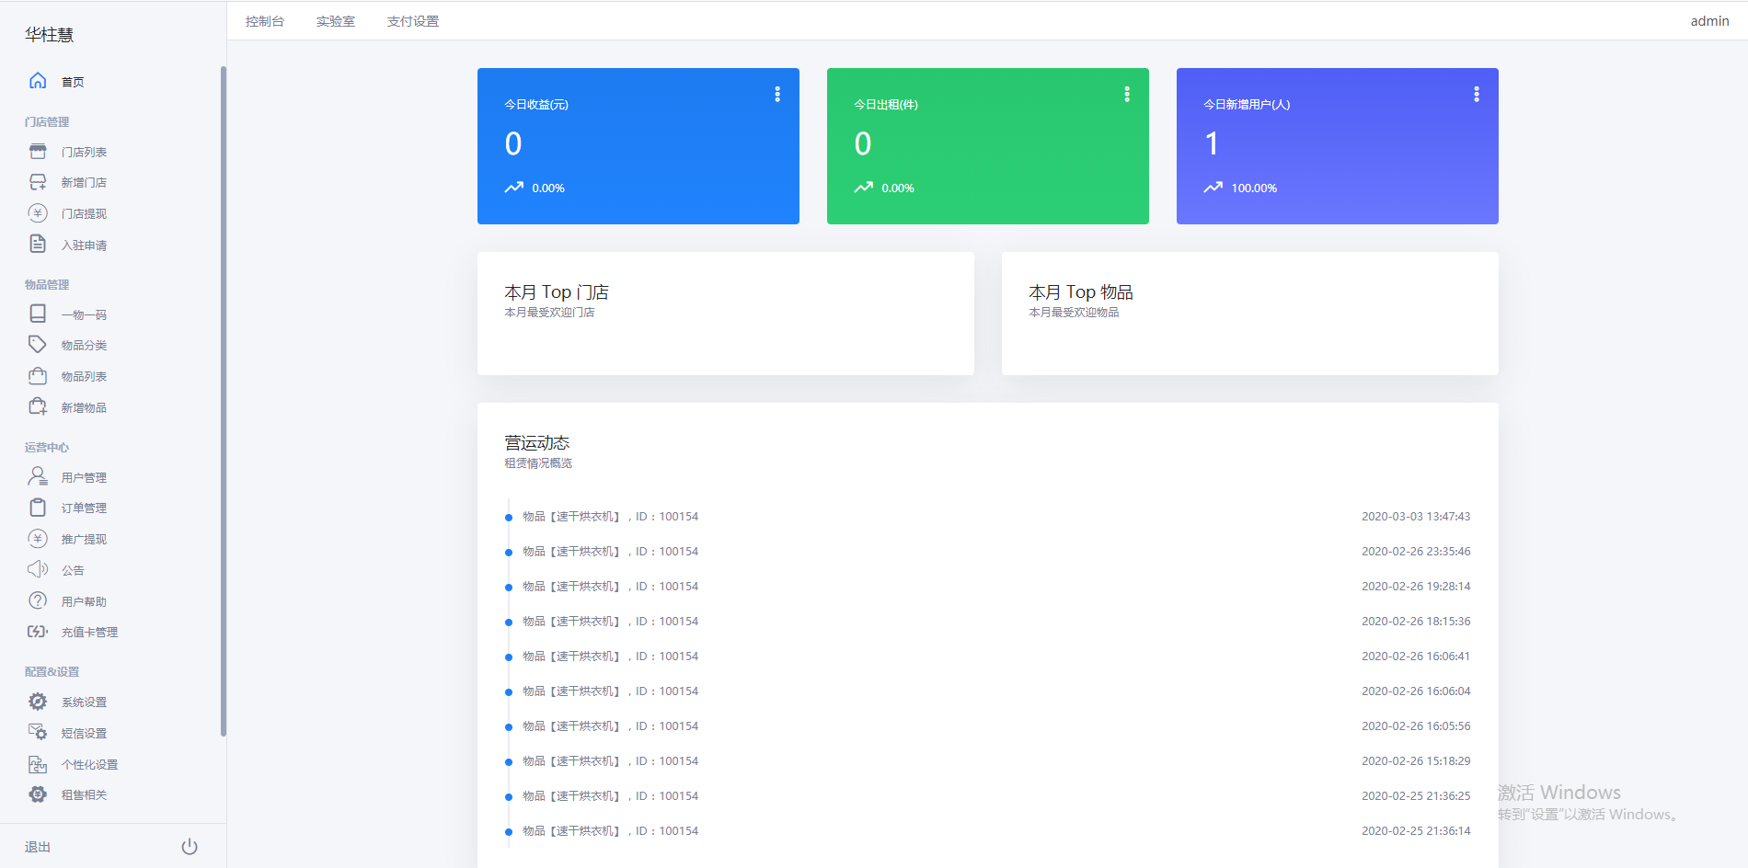The height and width of the screenshot is (868, 1748).
Task: Click the activity entry dated 2020-02-26 15:18:29
Action: tap(988, 761)
